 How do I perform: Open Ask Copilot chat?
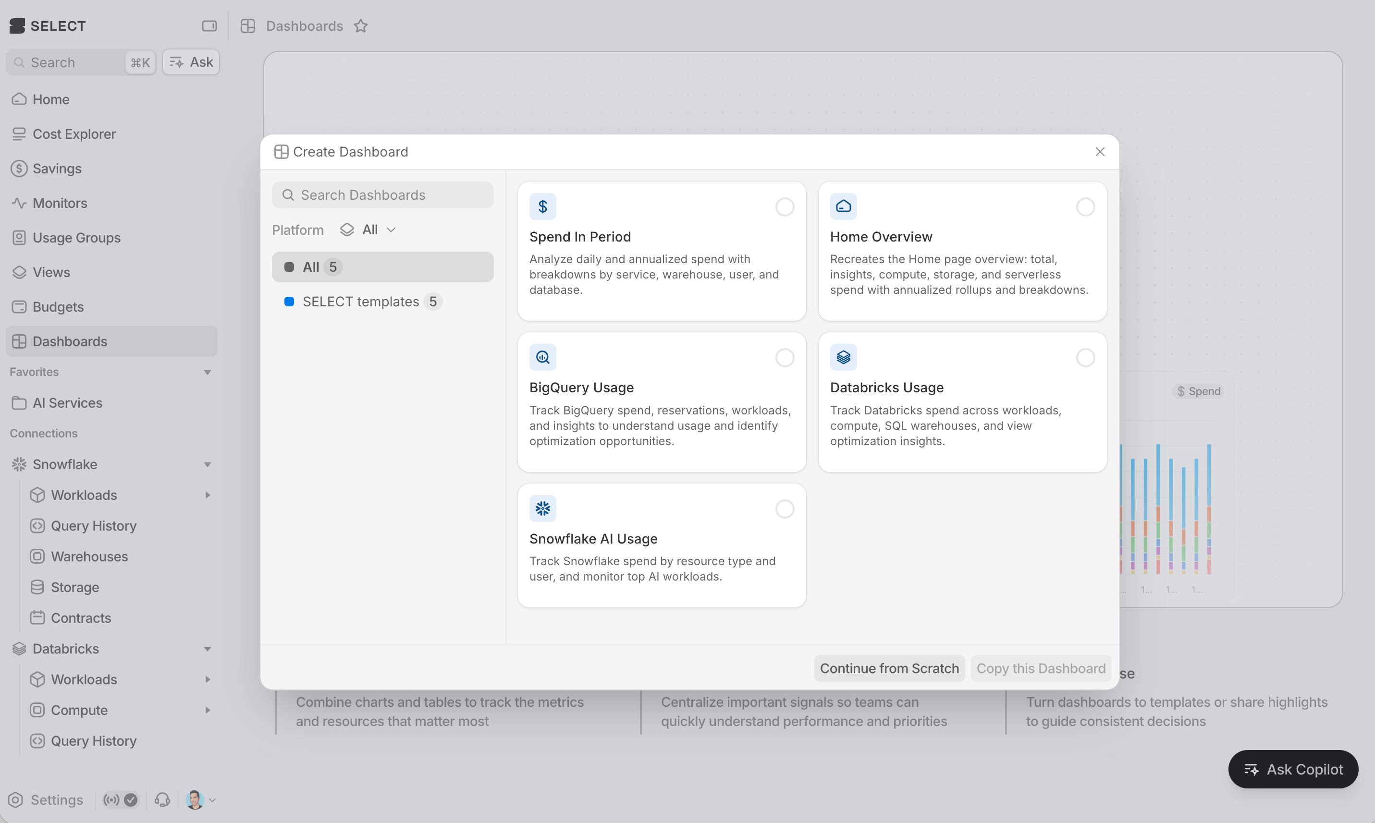tap(1293, 769)
